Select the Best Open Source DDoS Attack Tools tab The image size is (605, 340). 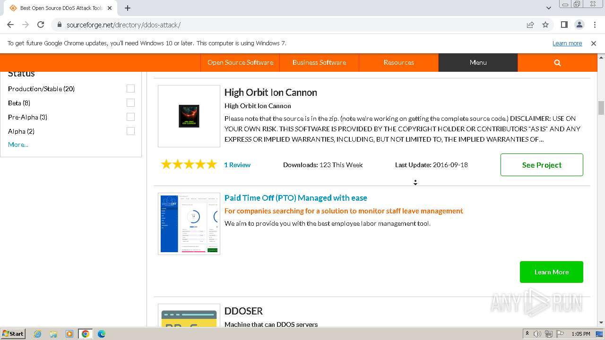60,8
